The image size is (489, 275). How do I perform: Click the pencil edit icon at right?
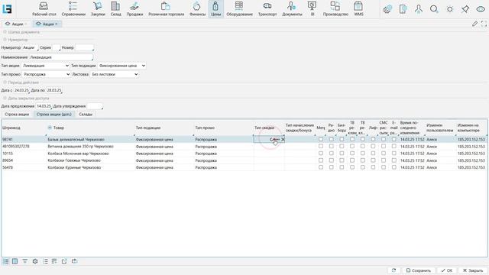474,24
